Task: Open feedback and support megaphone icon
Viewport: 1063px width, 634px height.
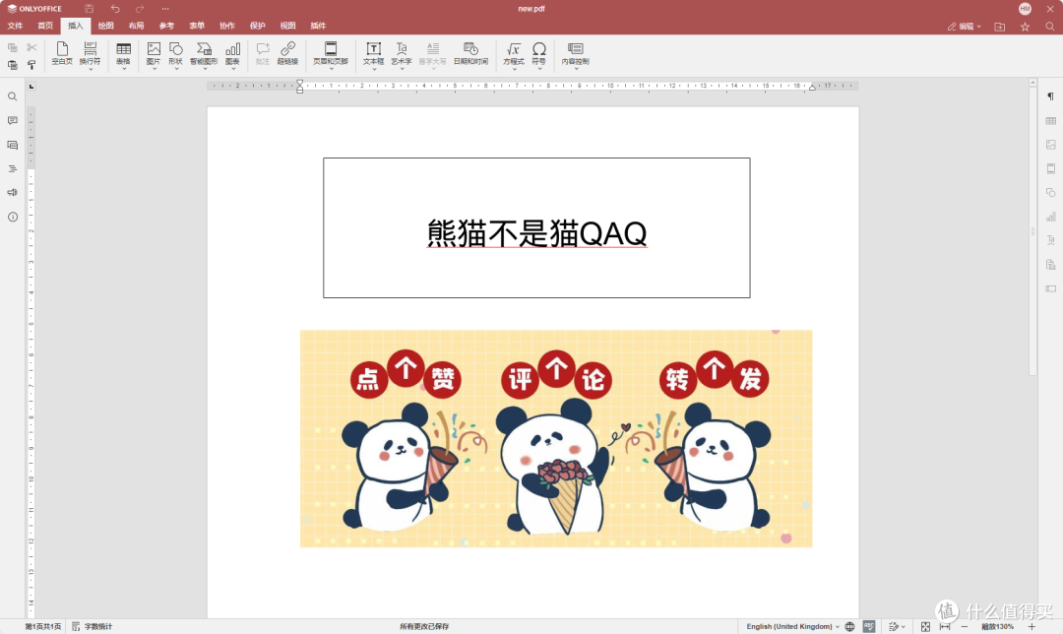Action: [12, 193]
